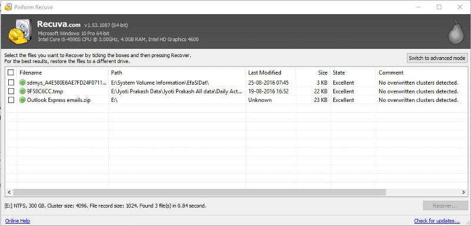The width and height of the screenshot is (471, 226).
Task: Click date 19-08-2016 16:52
Action: coord(268,91)
